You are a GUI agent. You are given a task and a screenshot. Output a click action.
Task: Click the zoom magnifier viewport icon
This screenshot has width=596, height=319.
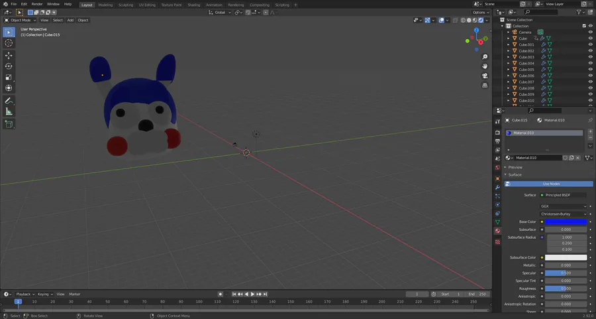(485, 57)
